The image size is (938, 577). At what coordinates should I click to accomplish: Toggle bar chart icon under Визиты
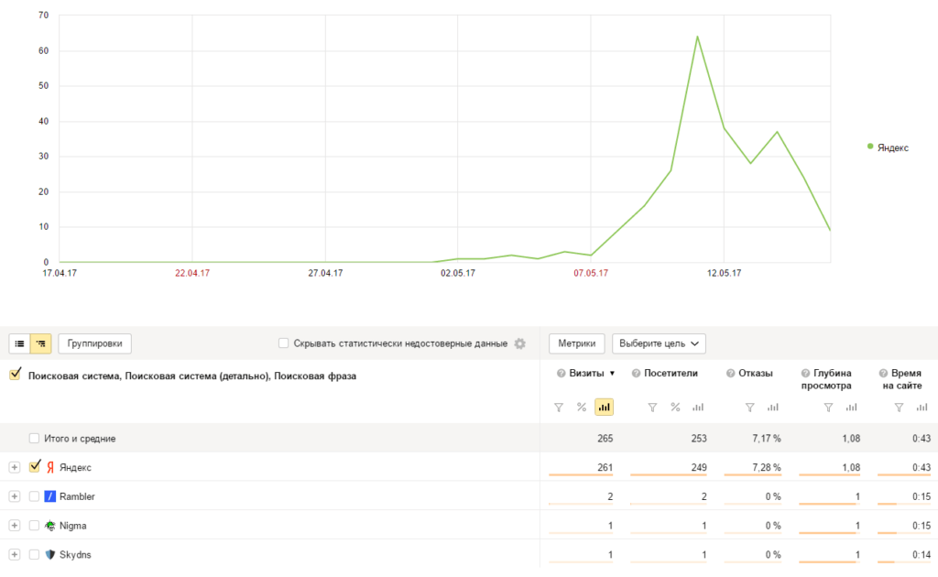604,407
